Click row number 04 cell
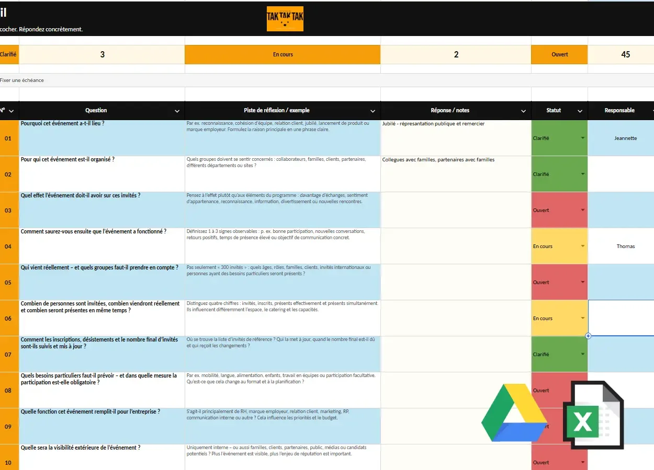The width and height of the screenshot is (654, 470). (x=9, y=246)
